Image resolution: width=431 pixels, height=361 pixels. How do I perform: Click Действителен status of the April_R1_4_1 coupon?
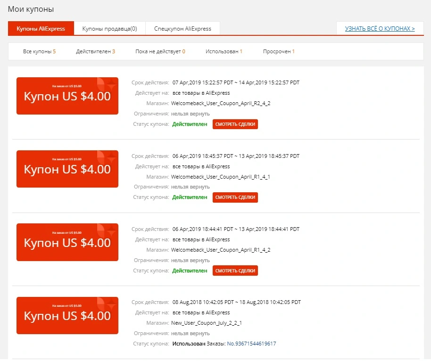(x=190, y=197)
